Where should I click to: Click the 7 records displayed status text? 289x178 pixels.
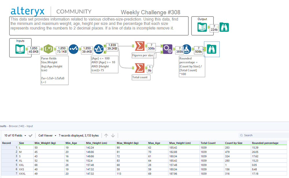pos(79,136)
